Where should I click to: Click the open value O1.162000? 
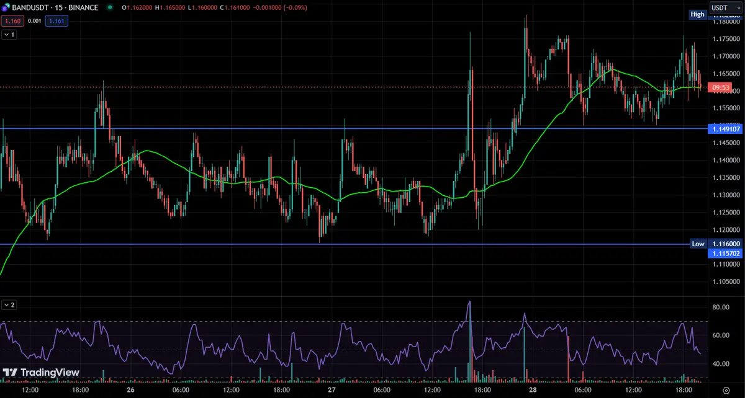[137, 7]
